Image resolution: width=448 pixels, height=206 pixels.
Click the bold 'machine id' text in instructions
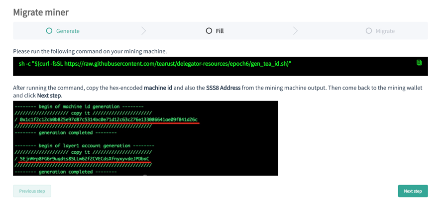pyautogui.click(x=158, y=88)
